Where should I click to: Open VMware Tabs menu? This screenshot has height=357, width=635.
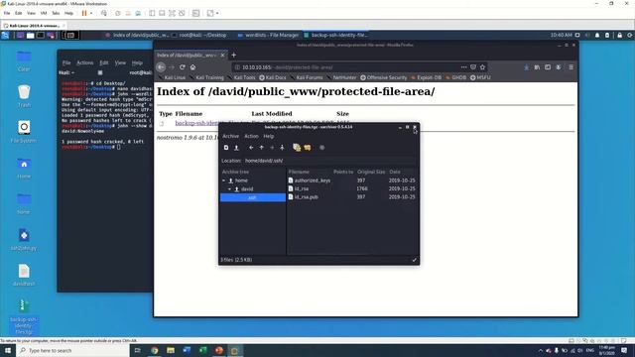(56, 13)
